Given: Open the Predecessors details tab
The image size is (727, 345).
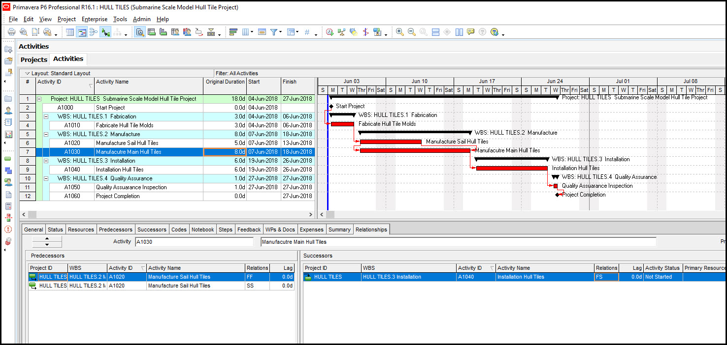Looking at the screenshot, I should click(x=115, y=230).
